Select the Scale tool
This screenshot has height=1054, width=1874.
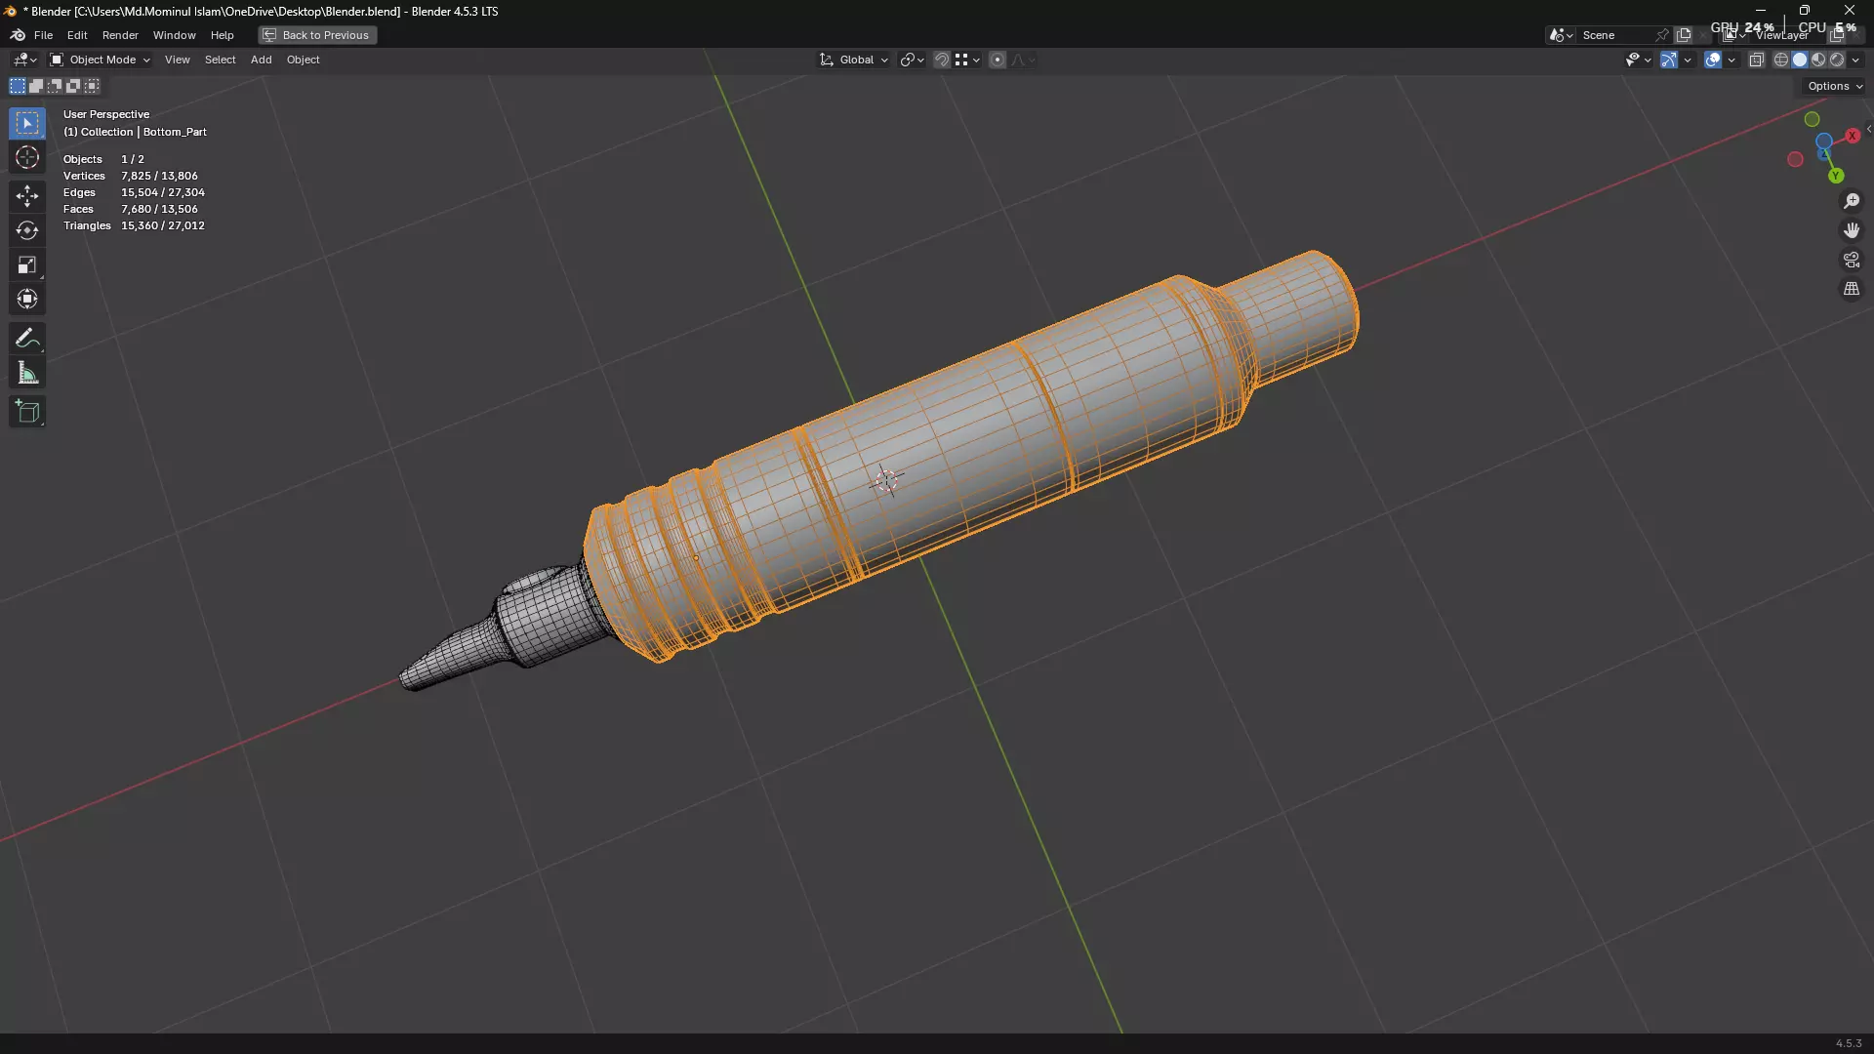pyautogui.click(x=27, y=264)
